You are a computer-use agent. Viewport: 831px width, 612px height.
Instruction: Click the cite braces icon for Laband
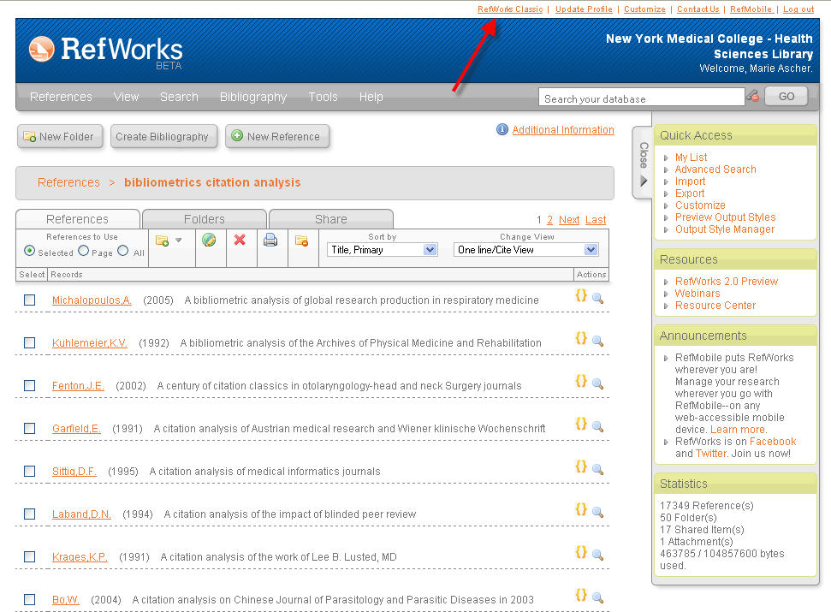(x=581, y=510)
